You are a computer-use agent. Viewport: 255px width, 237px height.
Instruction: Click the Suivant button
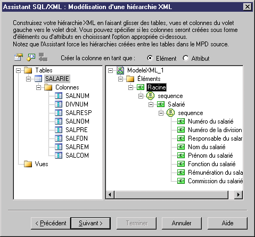91,223
